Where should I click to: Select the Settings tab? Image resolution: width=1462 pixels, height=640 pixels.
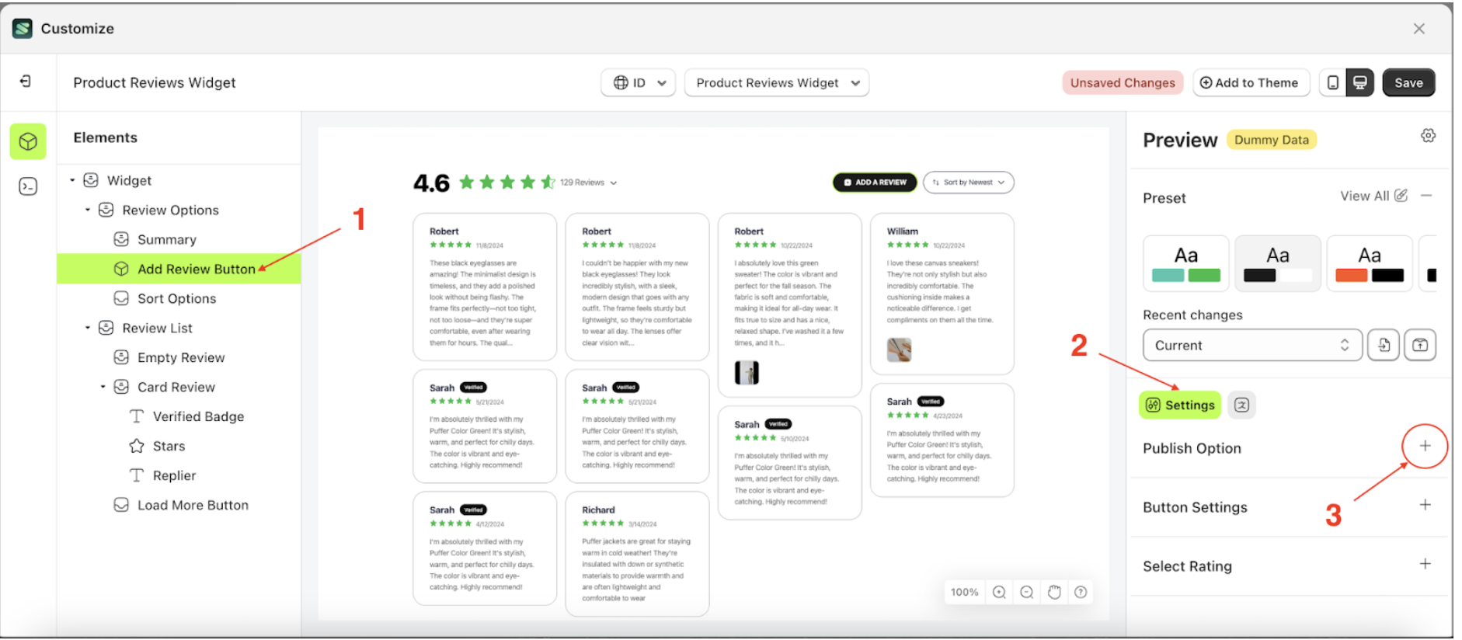[x=1180, y=405]
